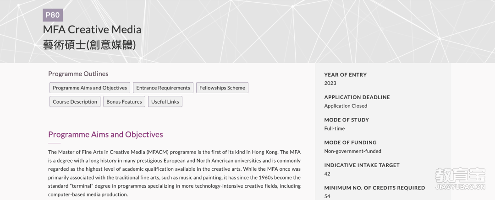Click the intake target value 42

[327, 174]
